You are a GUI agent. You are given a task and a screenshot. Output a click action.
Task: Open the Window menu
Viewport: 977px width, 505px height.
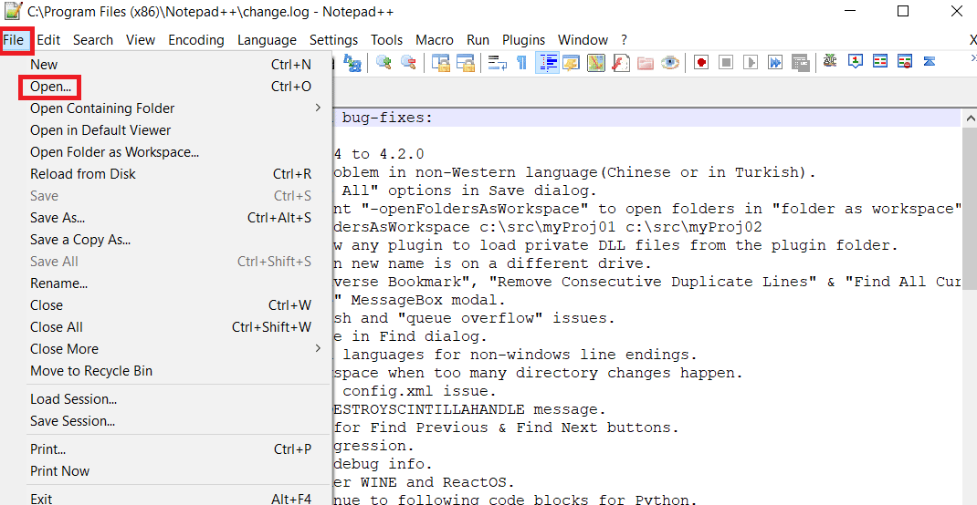click(x=583, y=40)
